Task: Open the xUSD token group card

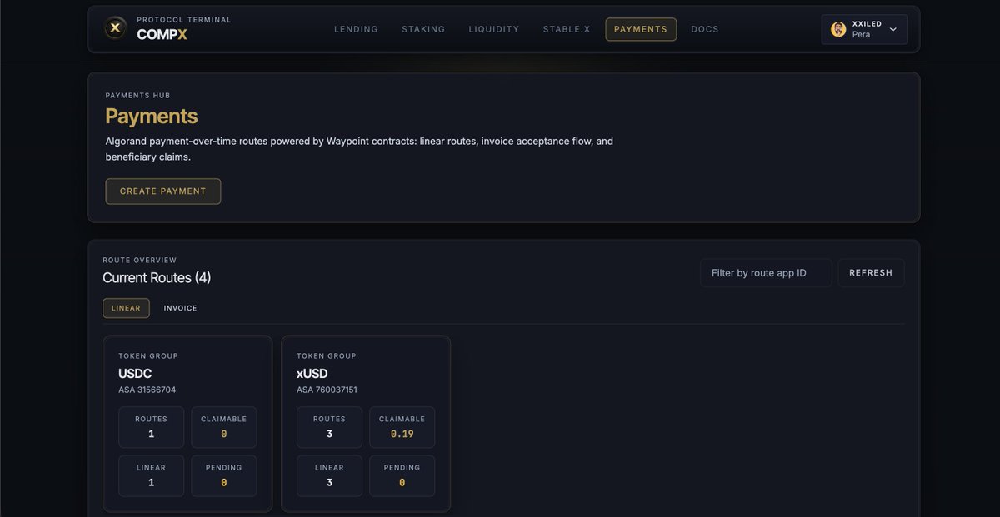Action: coord(366,423)
